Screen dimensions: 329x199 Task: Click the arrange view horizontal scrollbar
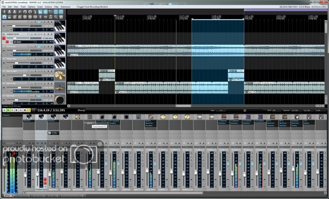(x=183, y=106)
